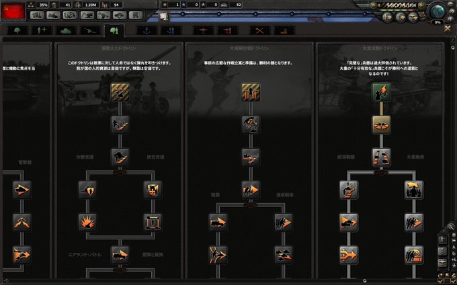Decrease game speed with the minus button
Viewport: 457px width, 285px height.
coord(373,5)
